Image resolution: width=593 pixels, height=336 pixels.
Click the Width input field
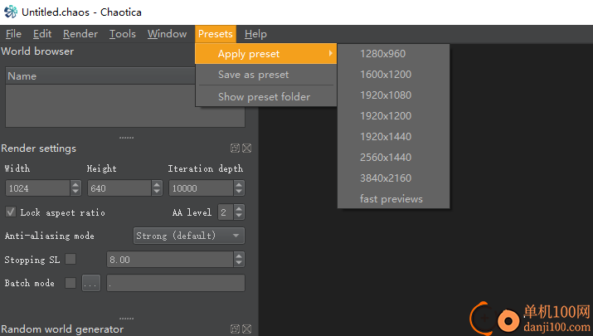(38, 188)
